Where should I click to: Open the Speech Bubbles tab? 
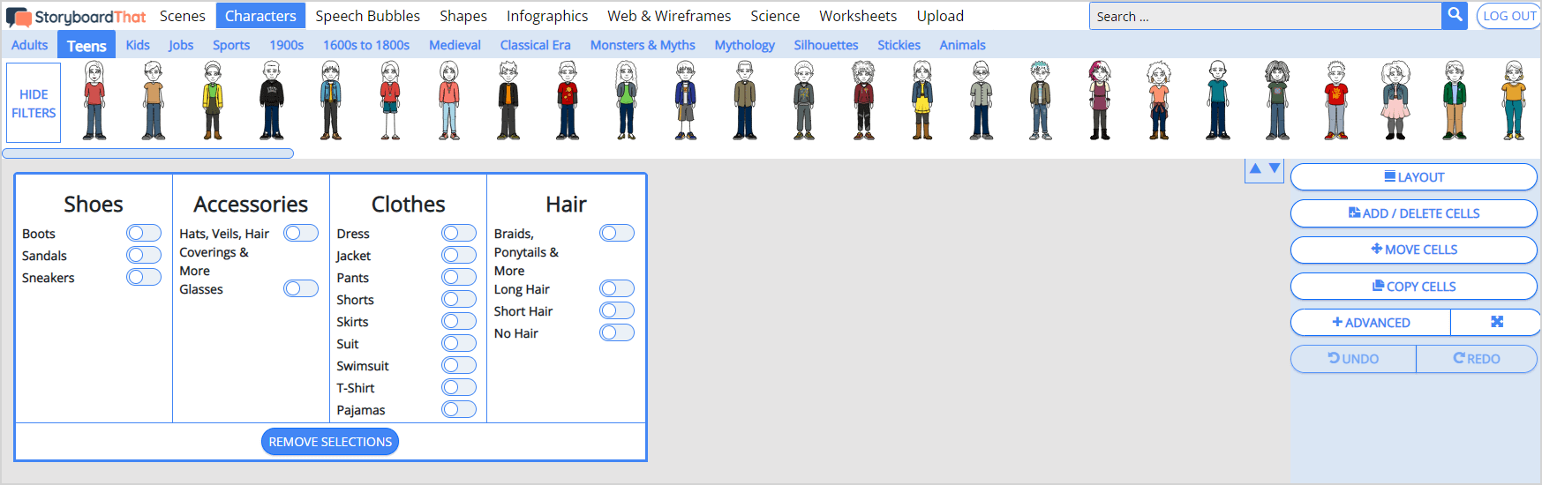(368, 16)
